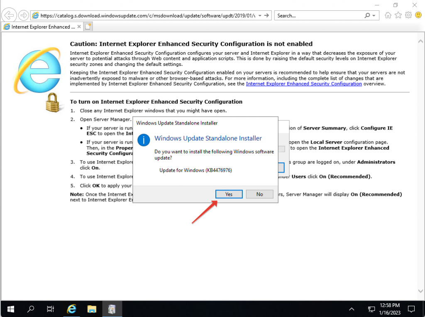Open the search provider dropdown
The height and width of the screenshot is (317, 425).
point(373,15)
